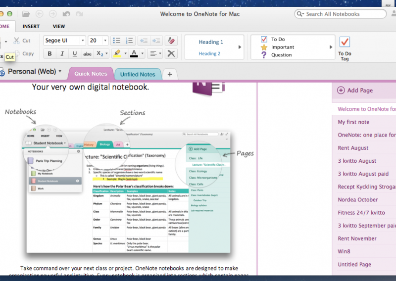Viewport: 396px width, 281px height.
Task: Expand the highlight color options arrow
Action: point(125,53)
